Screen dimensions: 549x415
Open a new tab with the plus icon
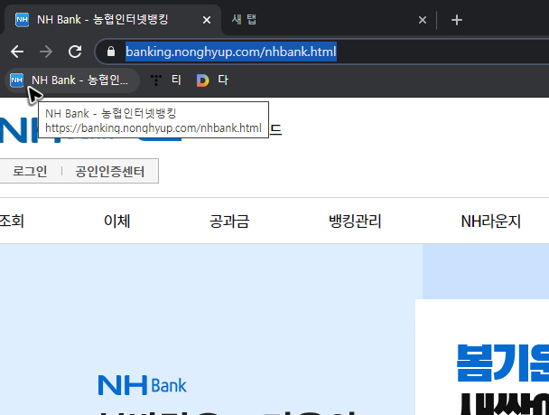click(457, 20)
